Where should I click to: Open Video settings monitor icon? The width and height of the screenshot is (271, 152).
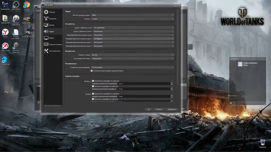46,38
